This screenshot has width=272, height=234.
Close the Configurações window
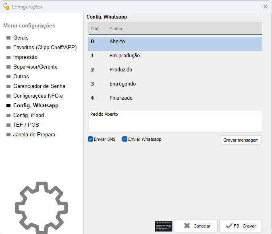point(266,6)
